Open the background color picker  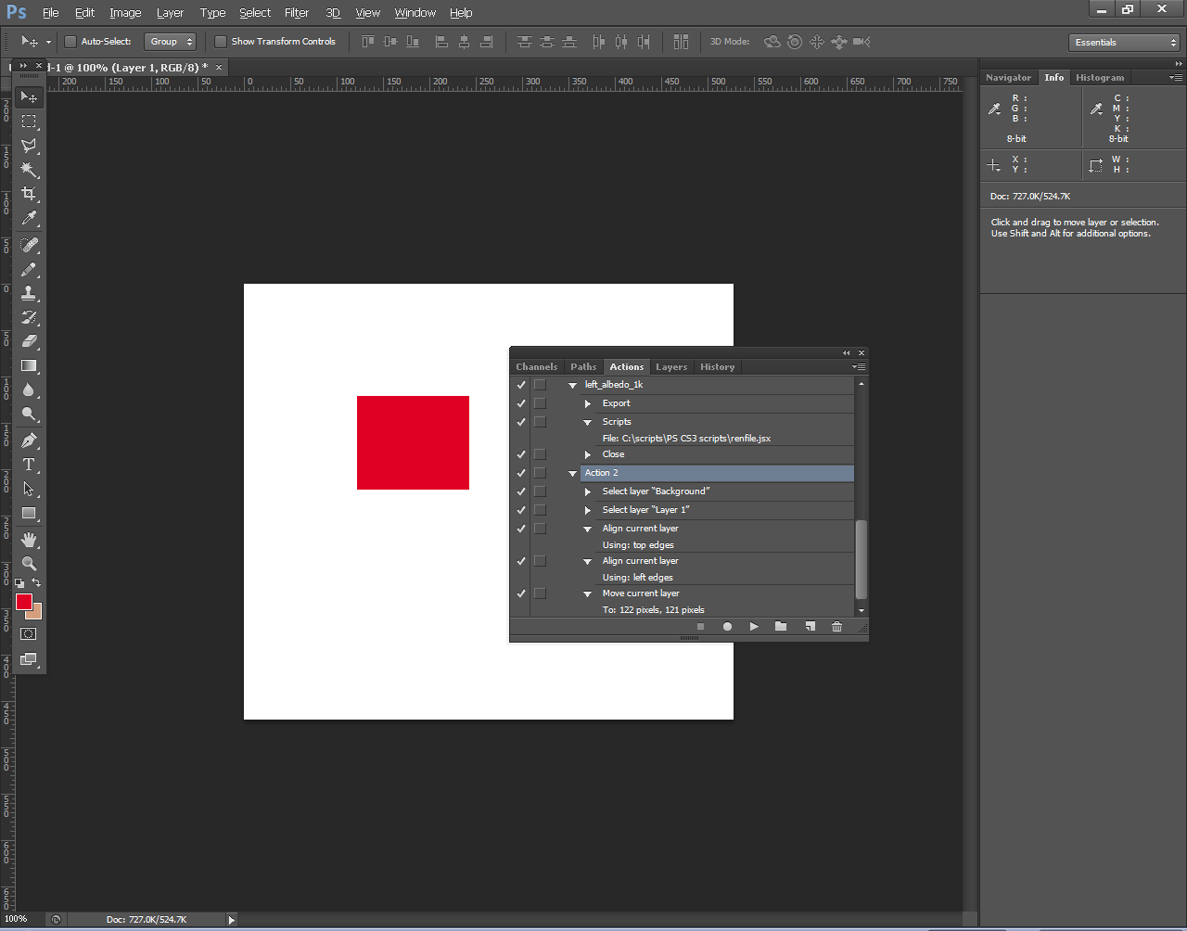click(x=36, y=613)
